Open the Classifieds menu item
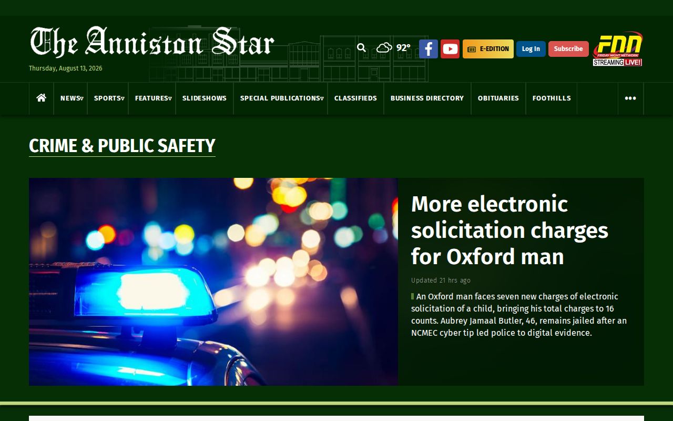This screenshot has height=421, width=673. click(355, 98)
